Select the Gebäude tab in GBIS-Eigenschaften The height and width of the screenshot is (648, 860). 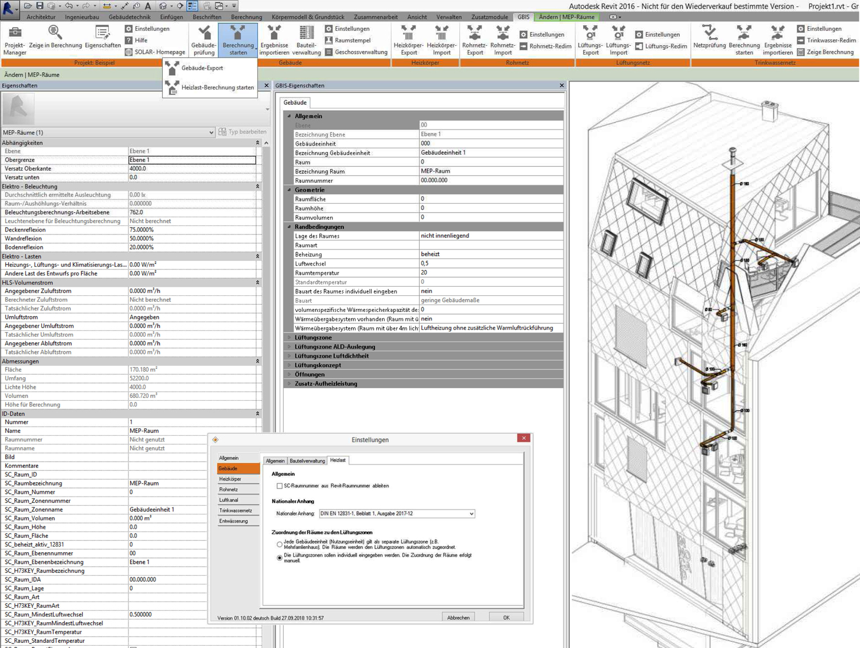tap(295, 103)
